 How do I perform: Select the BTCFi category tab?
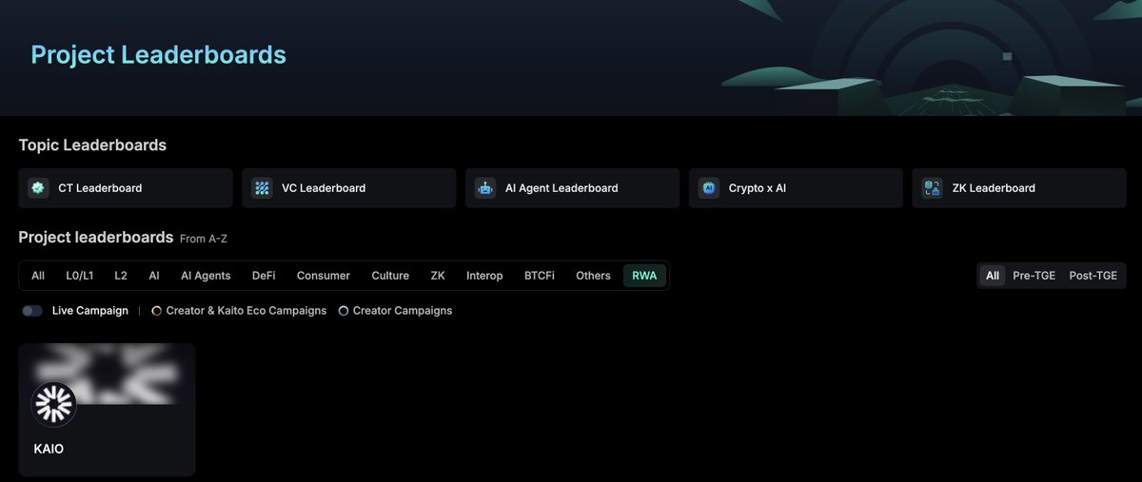point(540,276)
